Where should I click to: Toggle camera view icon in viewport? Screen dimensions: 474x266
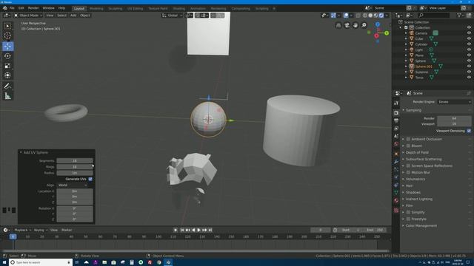click(347, 25)
